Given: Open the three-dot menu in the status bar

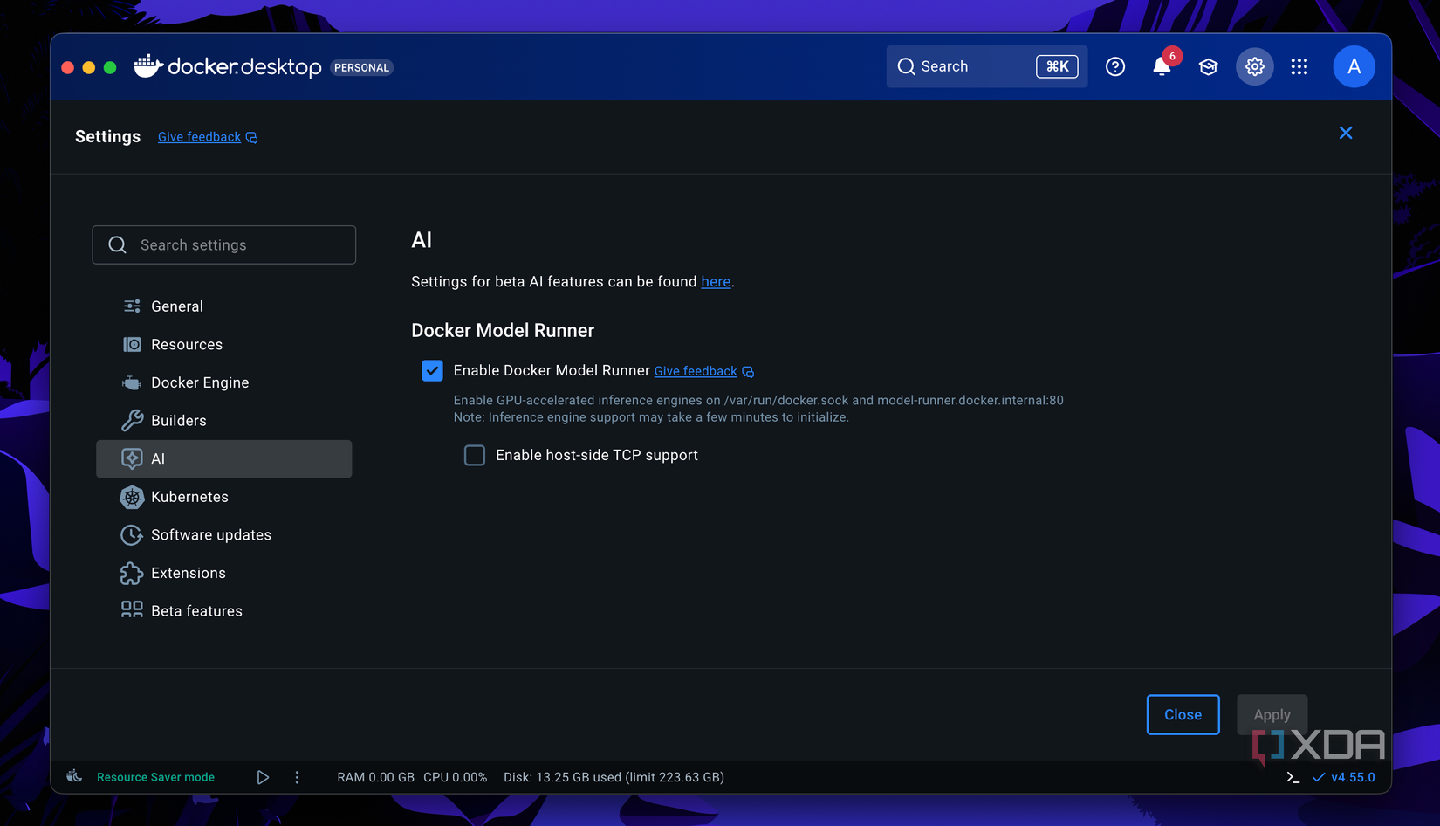Looking at the screenshot, I should point(297,776).
